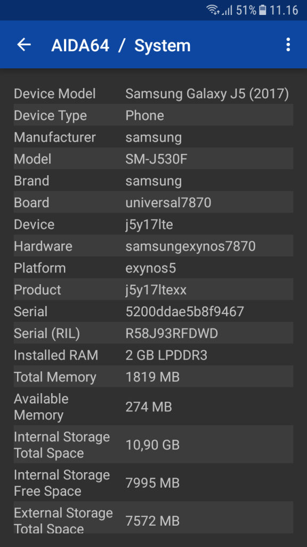
Task: Tap the Wi-Fi status icon
Action: point(213,10)
